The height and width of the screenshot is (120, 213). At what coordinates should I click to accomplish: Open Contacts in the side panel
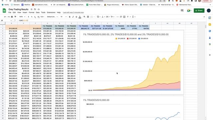pyautogui.click(x=210, y=38)
